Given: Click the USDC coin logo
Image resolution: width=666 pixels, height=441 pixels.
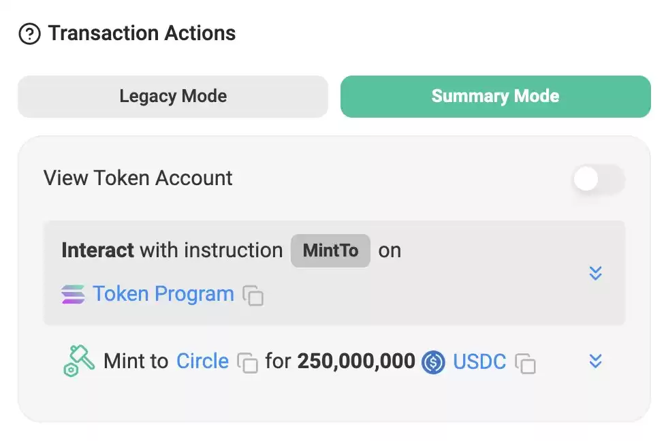Looking at the screenshot, I should point(433,363).
